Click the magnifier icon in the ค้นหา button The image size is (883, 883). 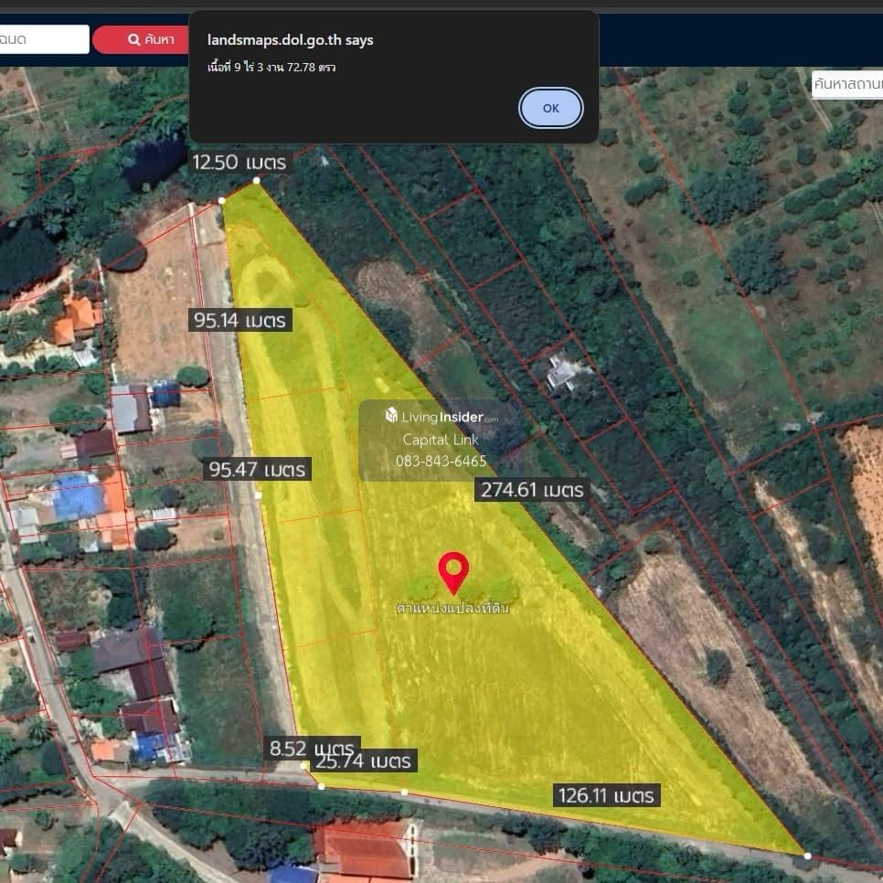point(134,39)
